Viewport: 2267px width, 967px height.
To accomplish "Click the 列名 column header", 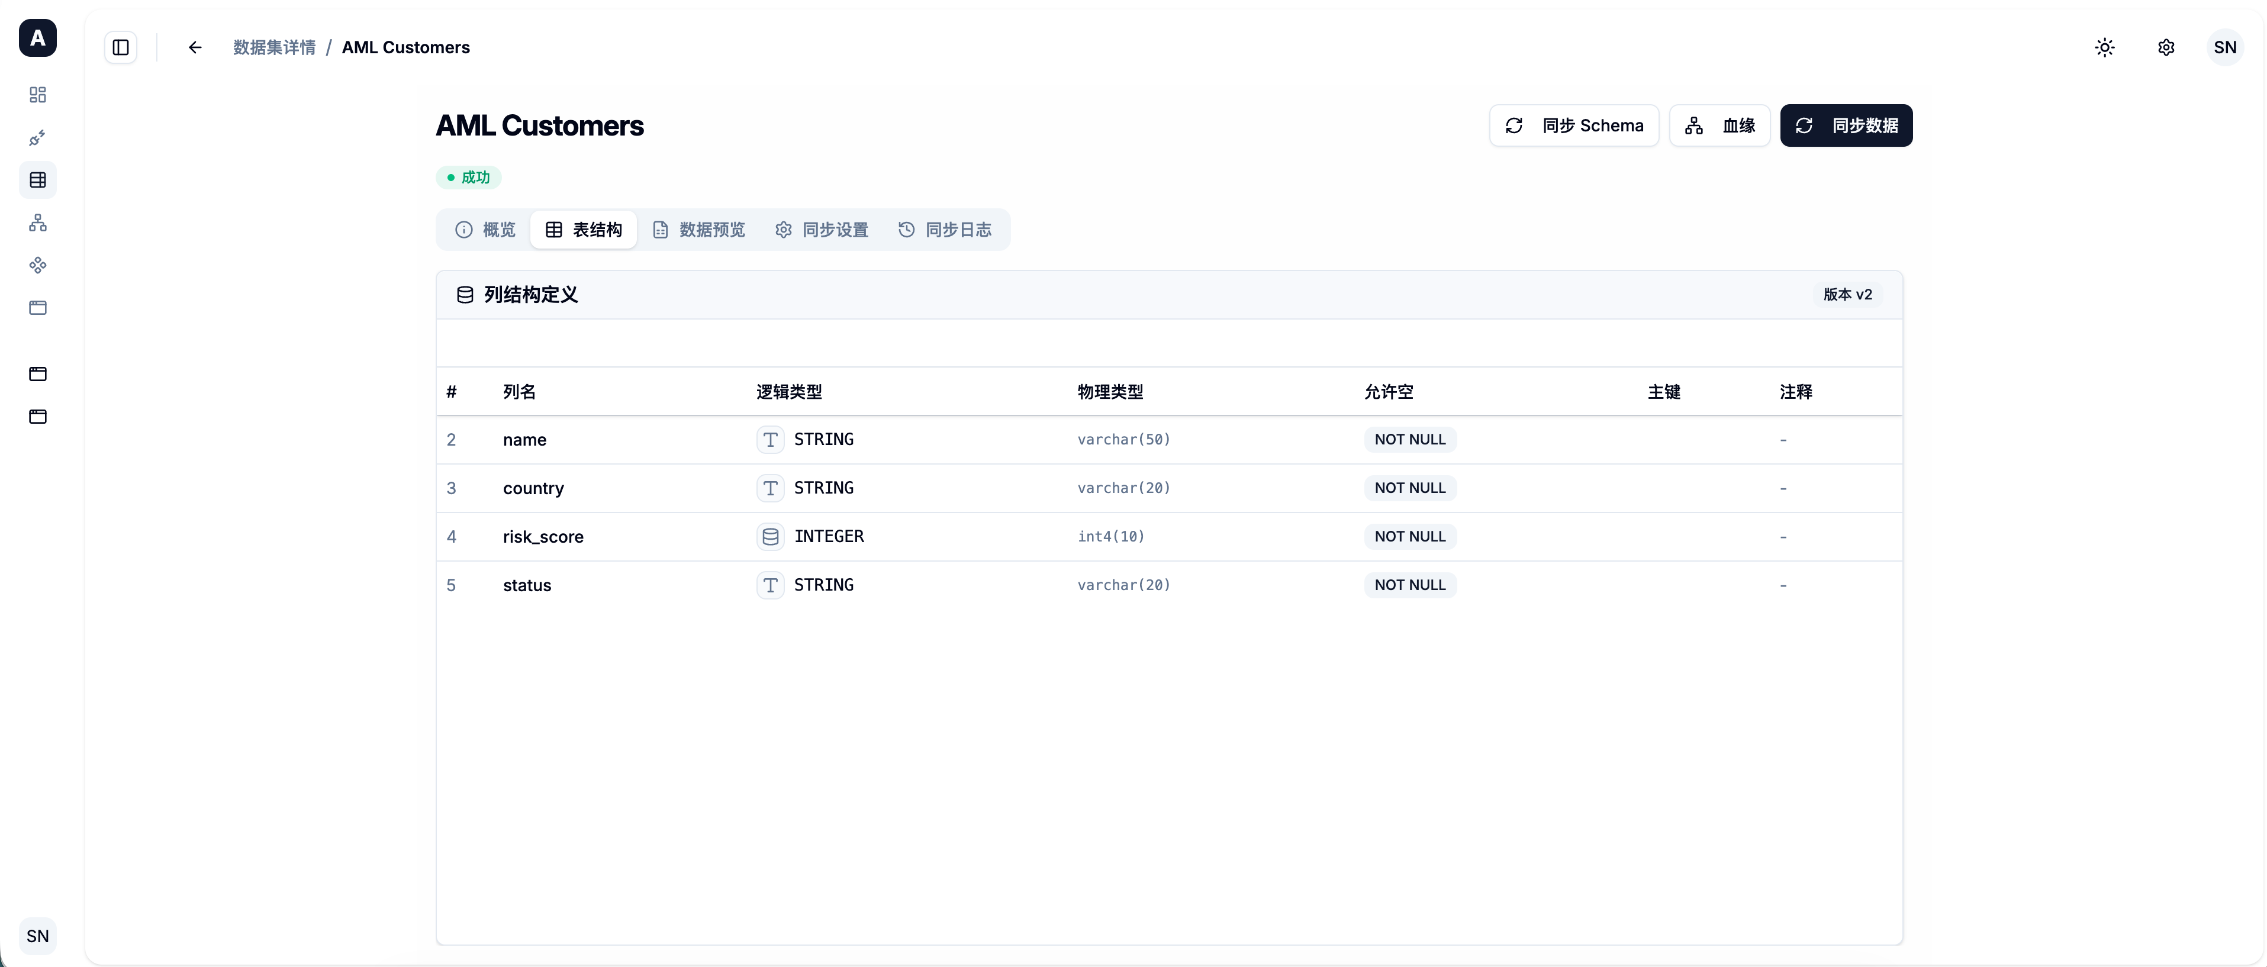I will (519, 392).
